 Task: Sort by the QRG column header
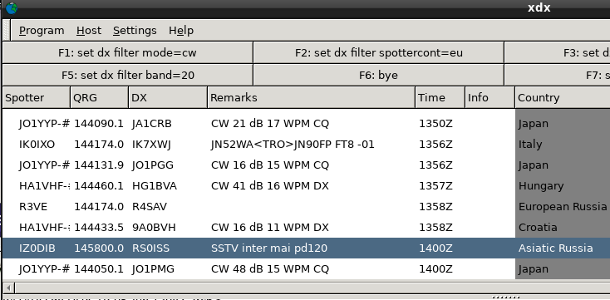point(99,98)
